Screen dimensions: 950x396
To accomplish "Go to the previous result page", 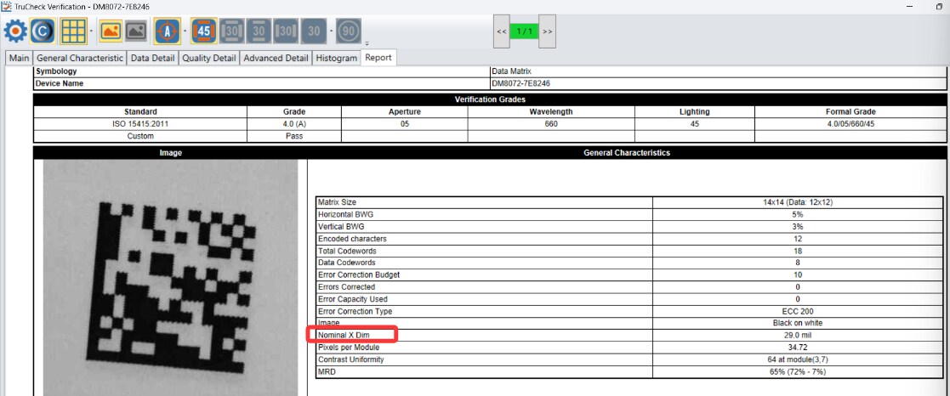I will [502, 31].
